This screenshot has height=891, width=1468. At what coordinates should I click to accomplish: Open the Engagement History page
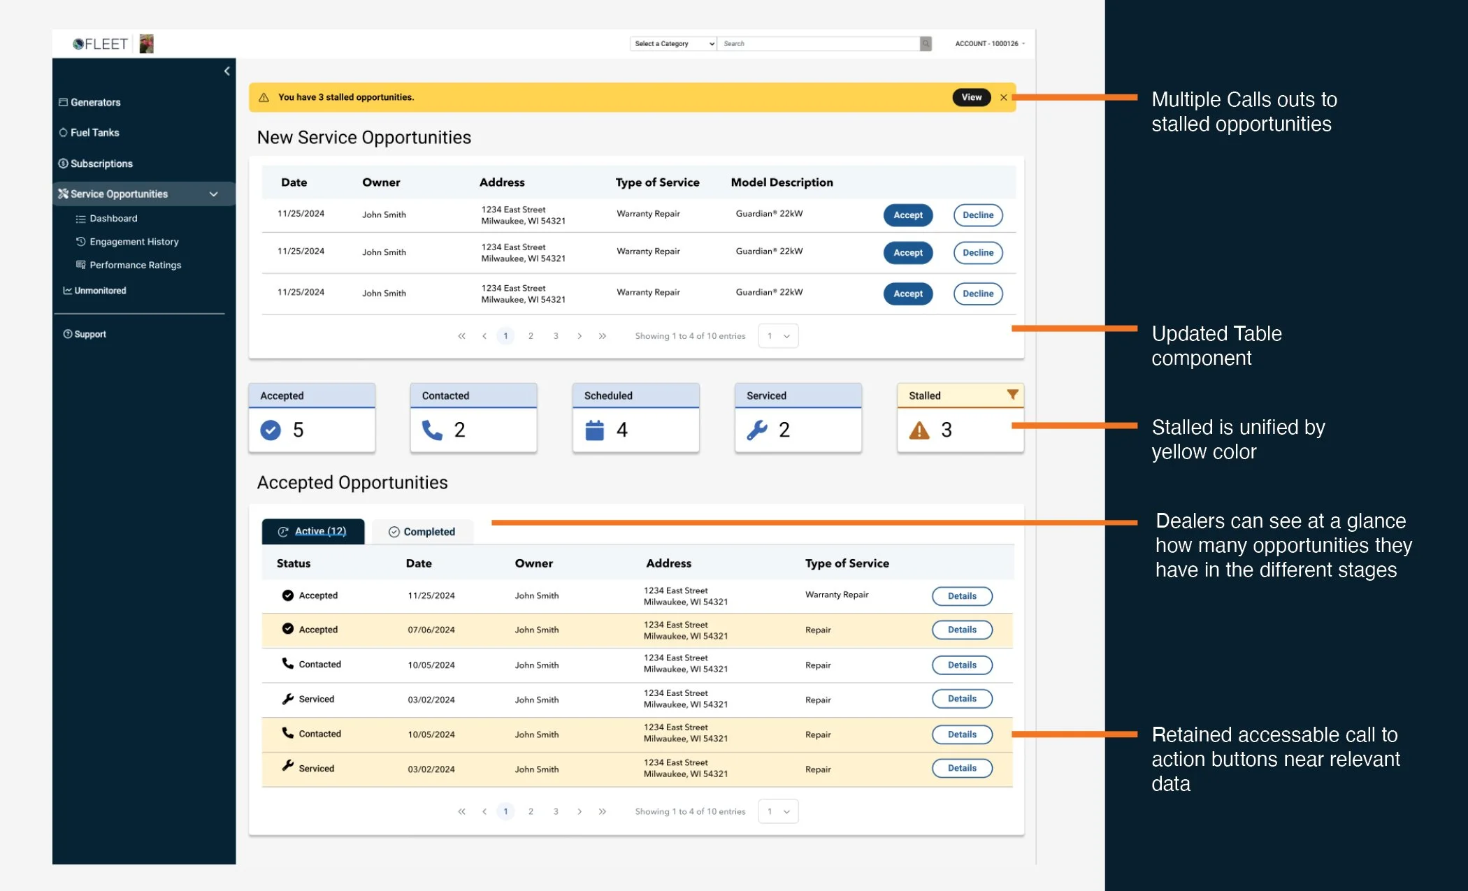click(x=134, y=242)
